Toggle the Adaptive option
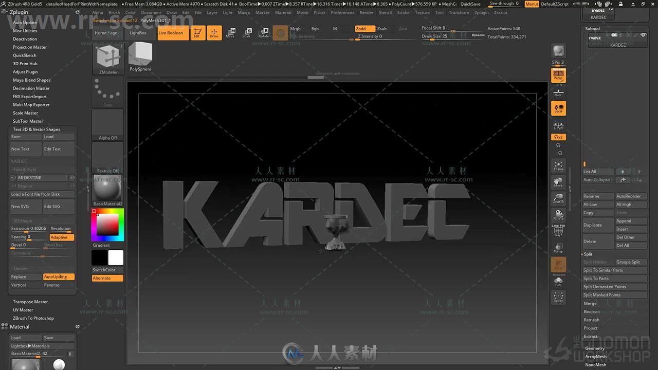 point(62,237)
